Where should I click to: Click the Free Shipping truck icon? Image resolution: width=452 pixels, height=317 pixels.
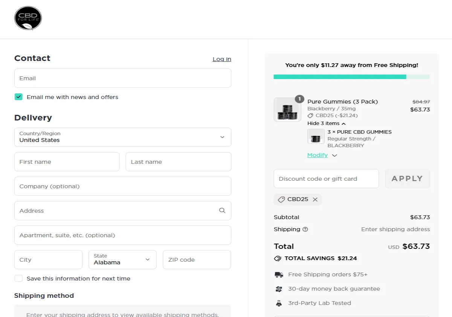coord(279,275)
